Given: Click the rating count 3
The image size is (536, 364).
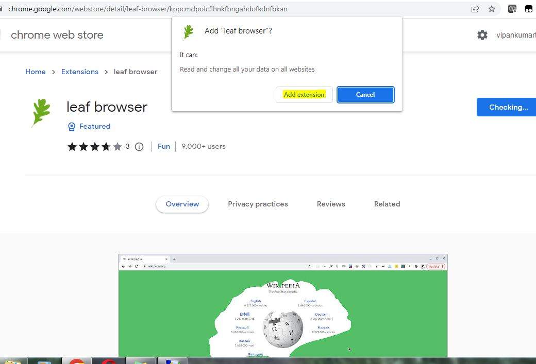Looking at the screenshot, I should click(127, 147).
